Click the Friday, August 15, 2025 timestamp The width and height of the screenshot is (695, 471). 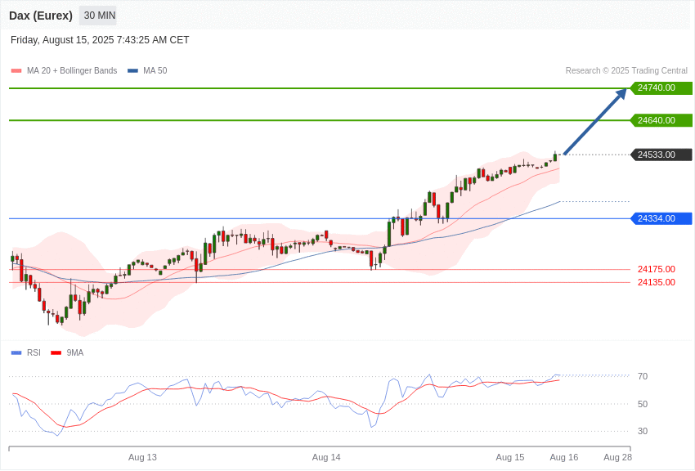click(x=100, y=40)
